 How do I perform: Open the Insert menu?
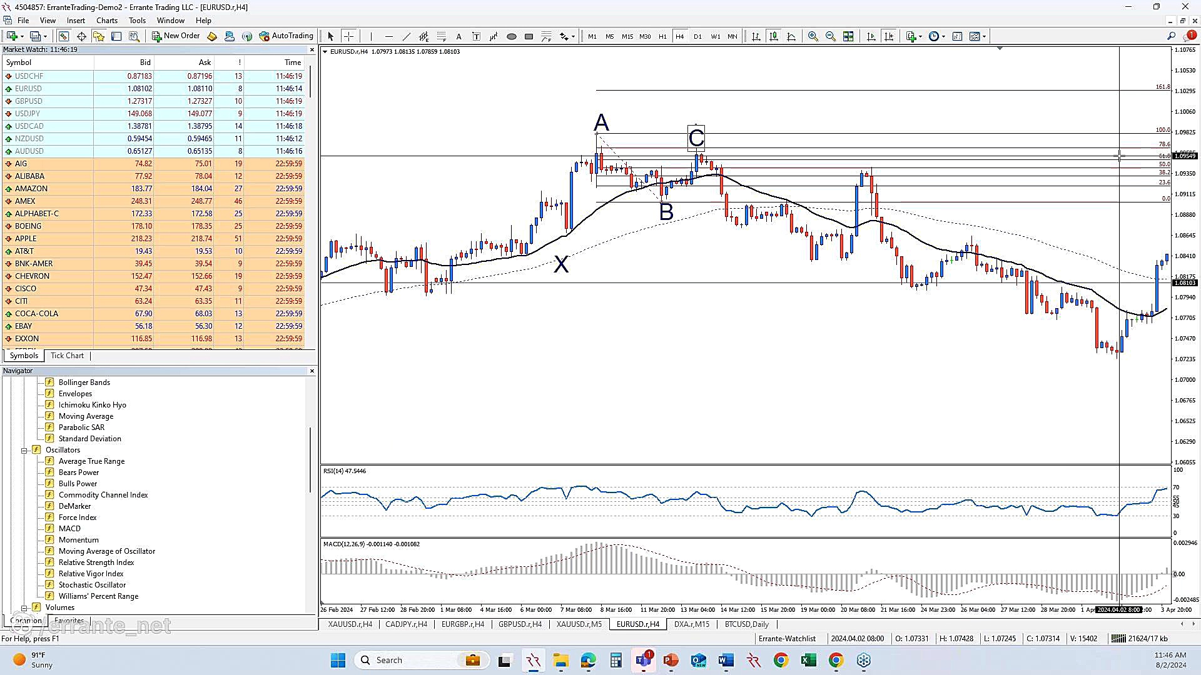[76, 21]
